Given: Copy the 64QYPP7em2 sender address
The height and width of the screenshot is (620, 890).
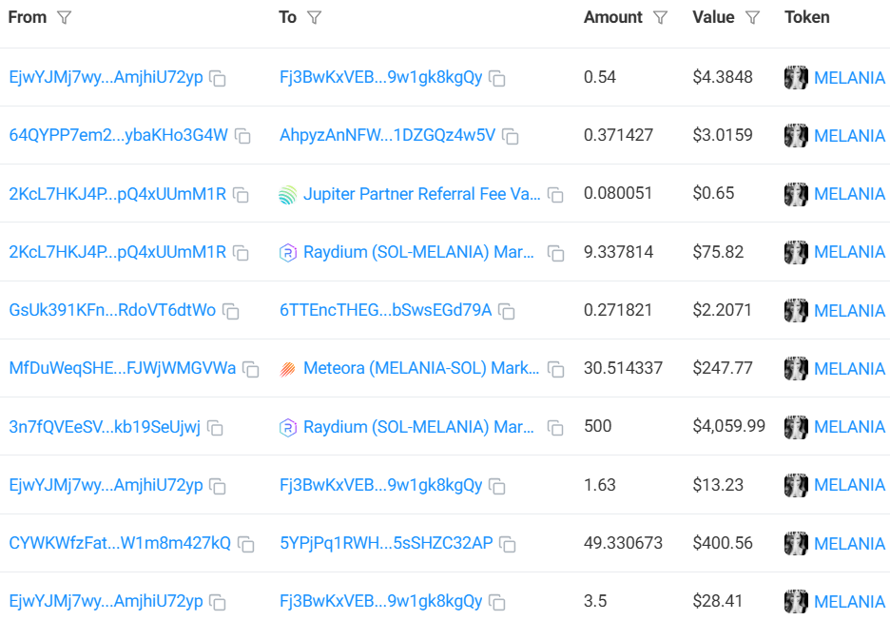Looking at the screenshot, I should click(243, 137).
